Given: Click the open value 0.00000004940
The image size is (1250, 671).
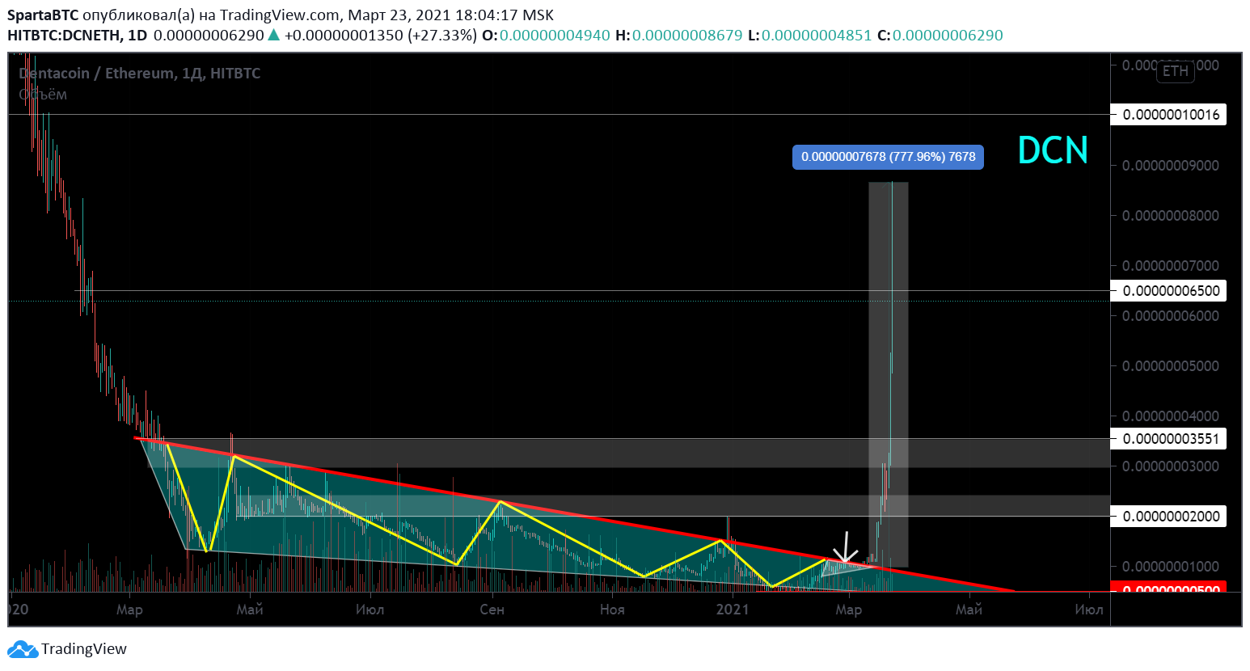Looking at the screenshot, I should [555, 36].
